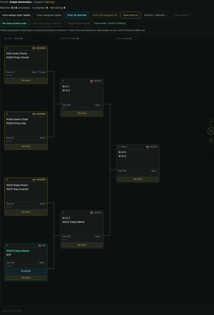Screen dimensions: 214x315
Task: Click envelope icon on match 3 card
Action: [x=34, y=180]
